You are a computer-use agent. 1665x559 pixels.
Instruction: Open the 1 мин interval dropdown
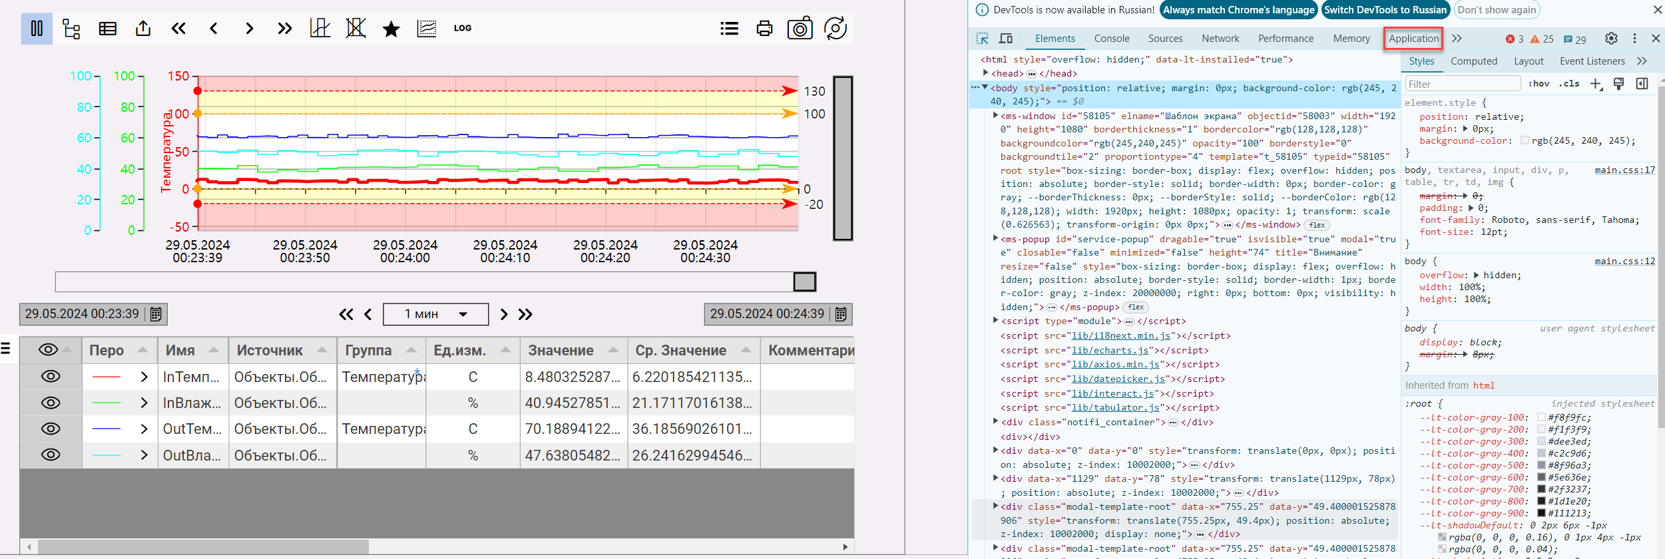pyautogui.click(x=435, y=314)
